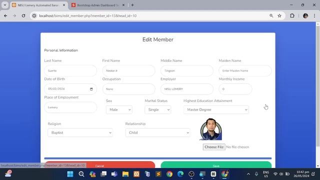Click the Date of Birth field

(x=70, y=89)
